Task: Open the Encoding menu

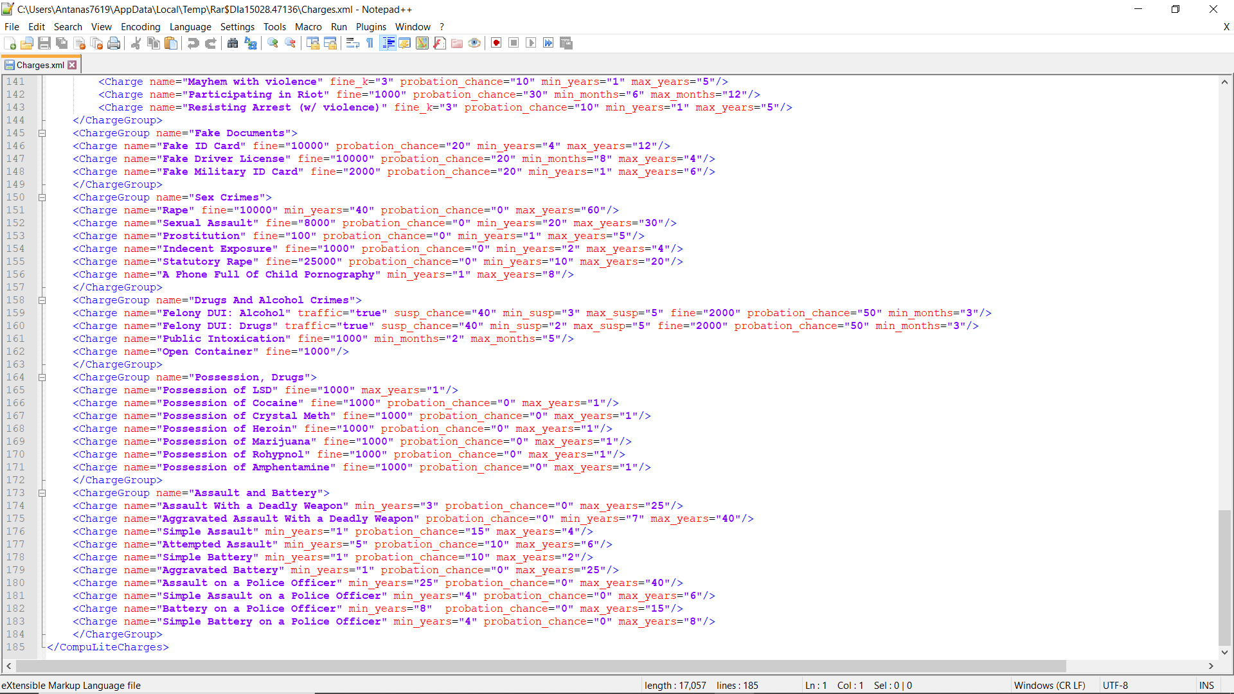Action: coord(140,27)
